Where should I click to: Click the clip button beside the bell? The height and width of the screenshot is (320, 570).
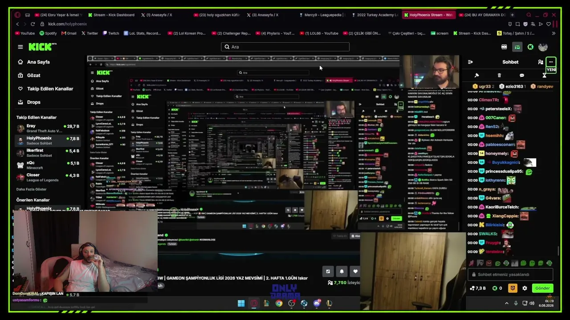click(328, 271)
